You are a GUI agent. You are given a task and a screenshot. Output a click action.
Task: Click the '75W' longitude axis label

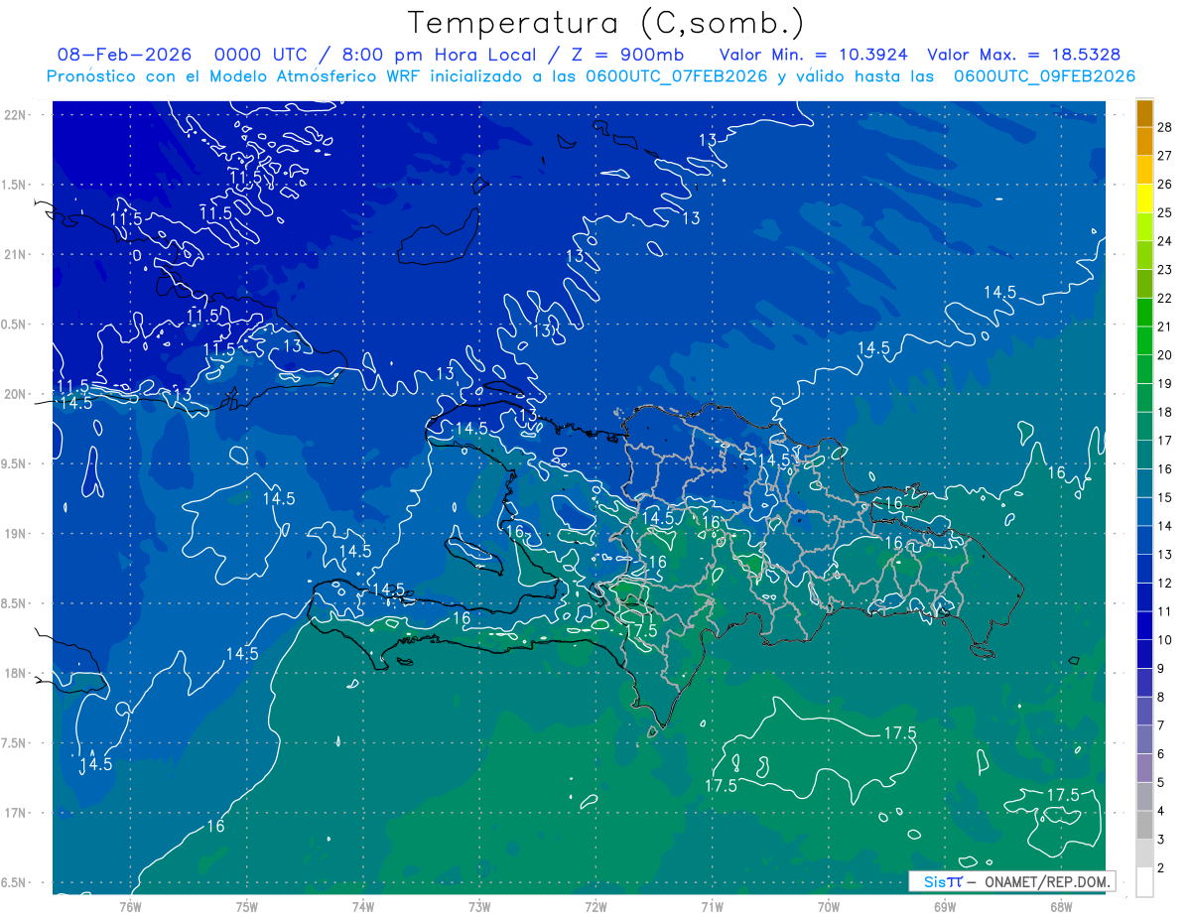[247, 906]
